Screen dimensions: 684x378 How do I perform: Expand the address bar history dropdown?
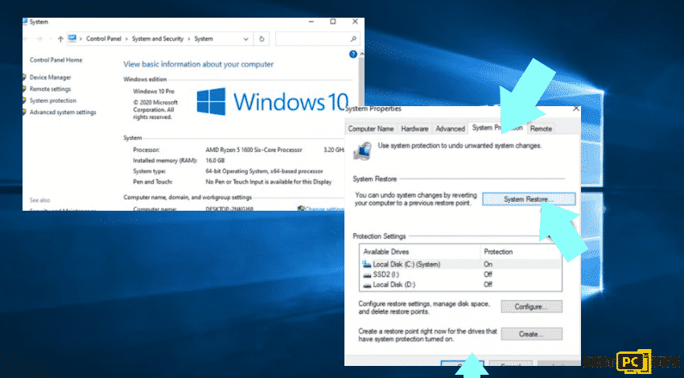tap(245, 39)
